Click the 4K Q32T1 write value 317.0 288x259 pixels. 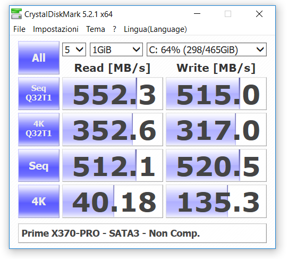[216, 129]
